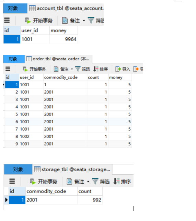Click id column header in storage_tbl

tap(17, 191)
